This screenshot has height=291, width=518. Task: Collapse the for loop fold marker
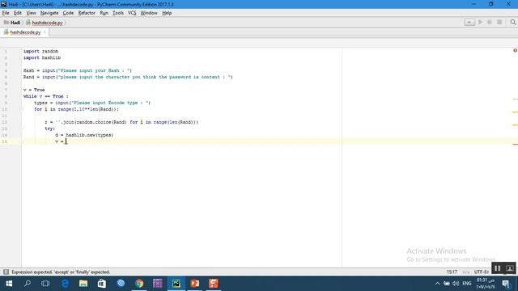[22, 109]
